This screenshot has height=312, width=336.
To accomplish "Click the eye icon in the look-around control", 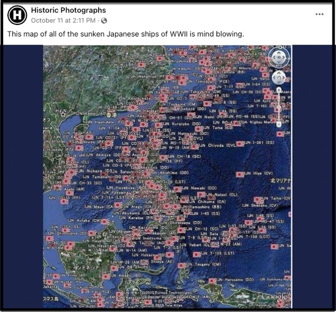I will point(279,58).
